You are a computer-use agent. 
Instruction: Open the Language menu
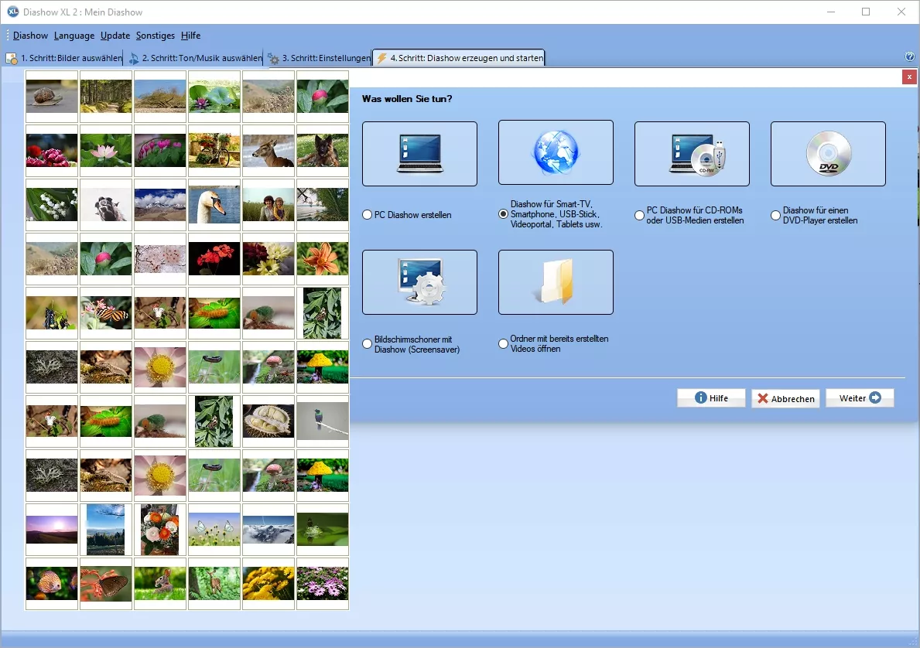pyautogui.click(x=74, y=36)
